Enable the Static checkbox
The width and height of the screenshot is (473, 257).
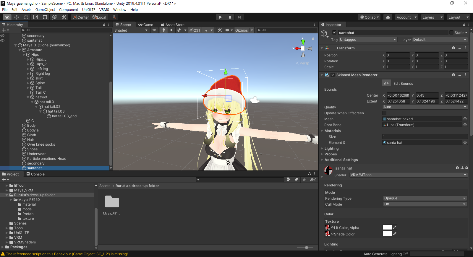pyautogui.click(x=451, y=32)
